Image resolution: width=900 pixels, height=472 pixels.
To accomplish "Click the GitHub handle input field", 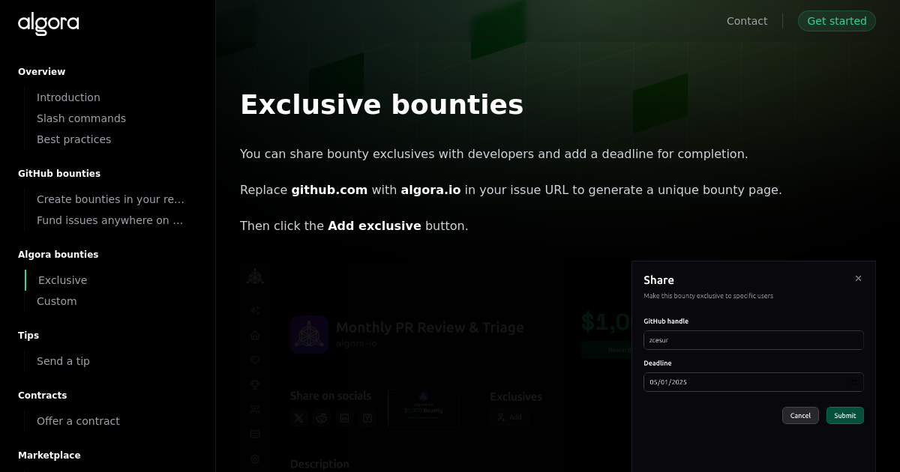I will (753, 340).
